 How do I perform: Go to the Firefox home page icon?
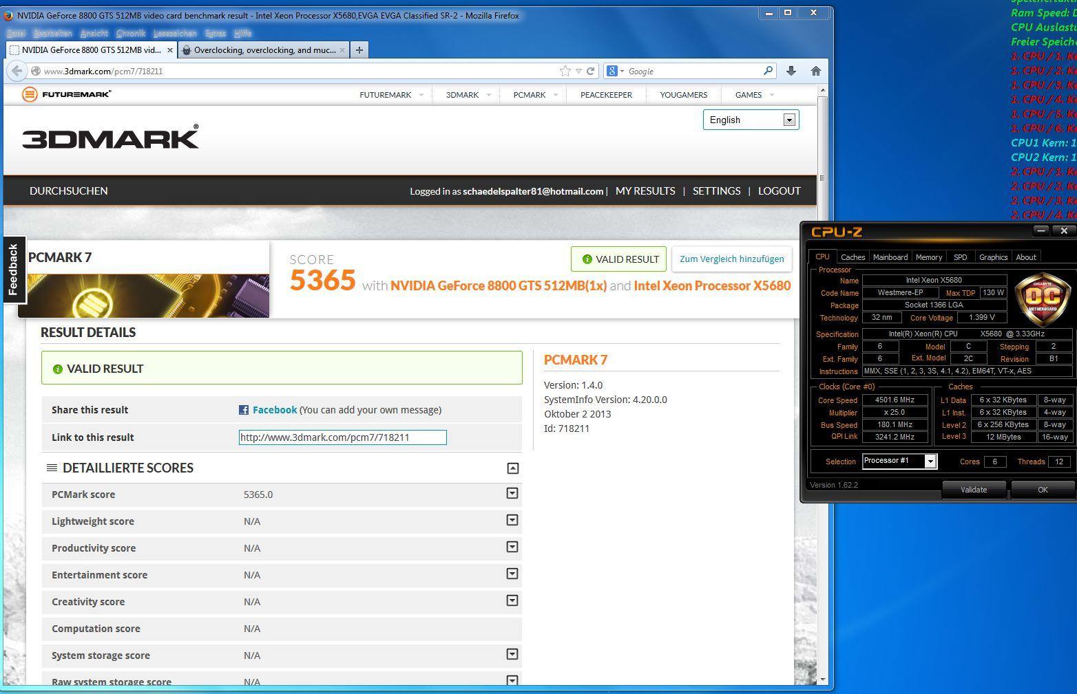point(816,71)
